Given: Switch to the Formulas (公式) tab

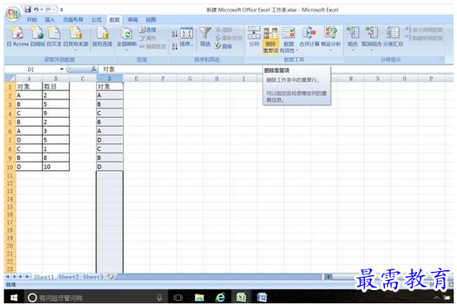Looking at the screenshot, I should pyautogui.click(x=96, y=20).
